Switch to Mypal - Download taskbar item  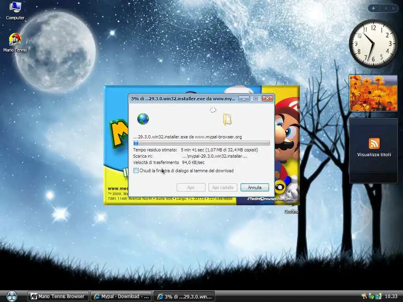121,296
